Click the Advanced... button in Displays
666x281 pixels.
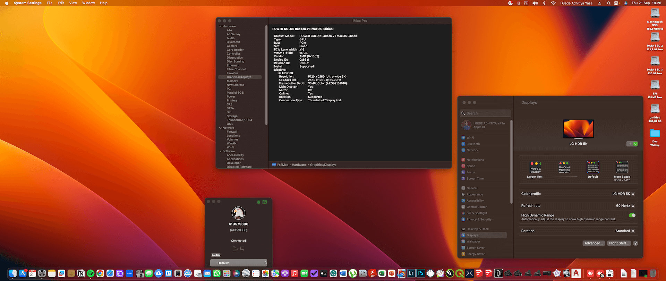click(594, 243)
